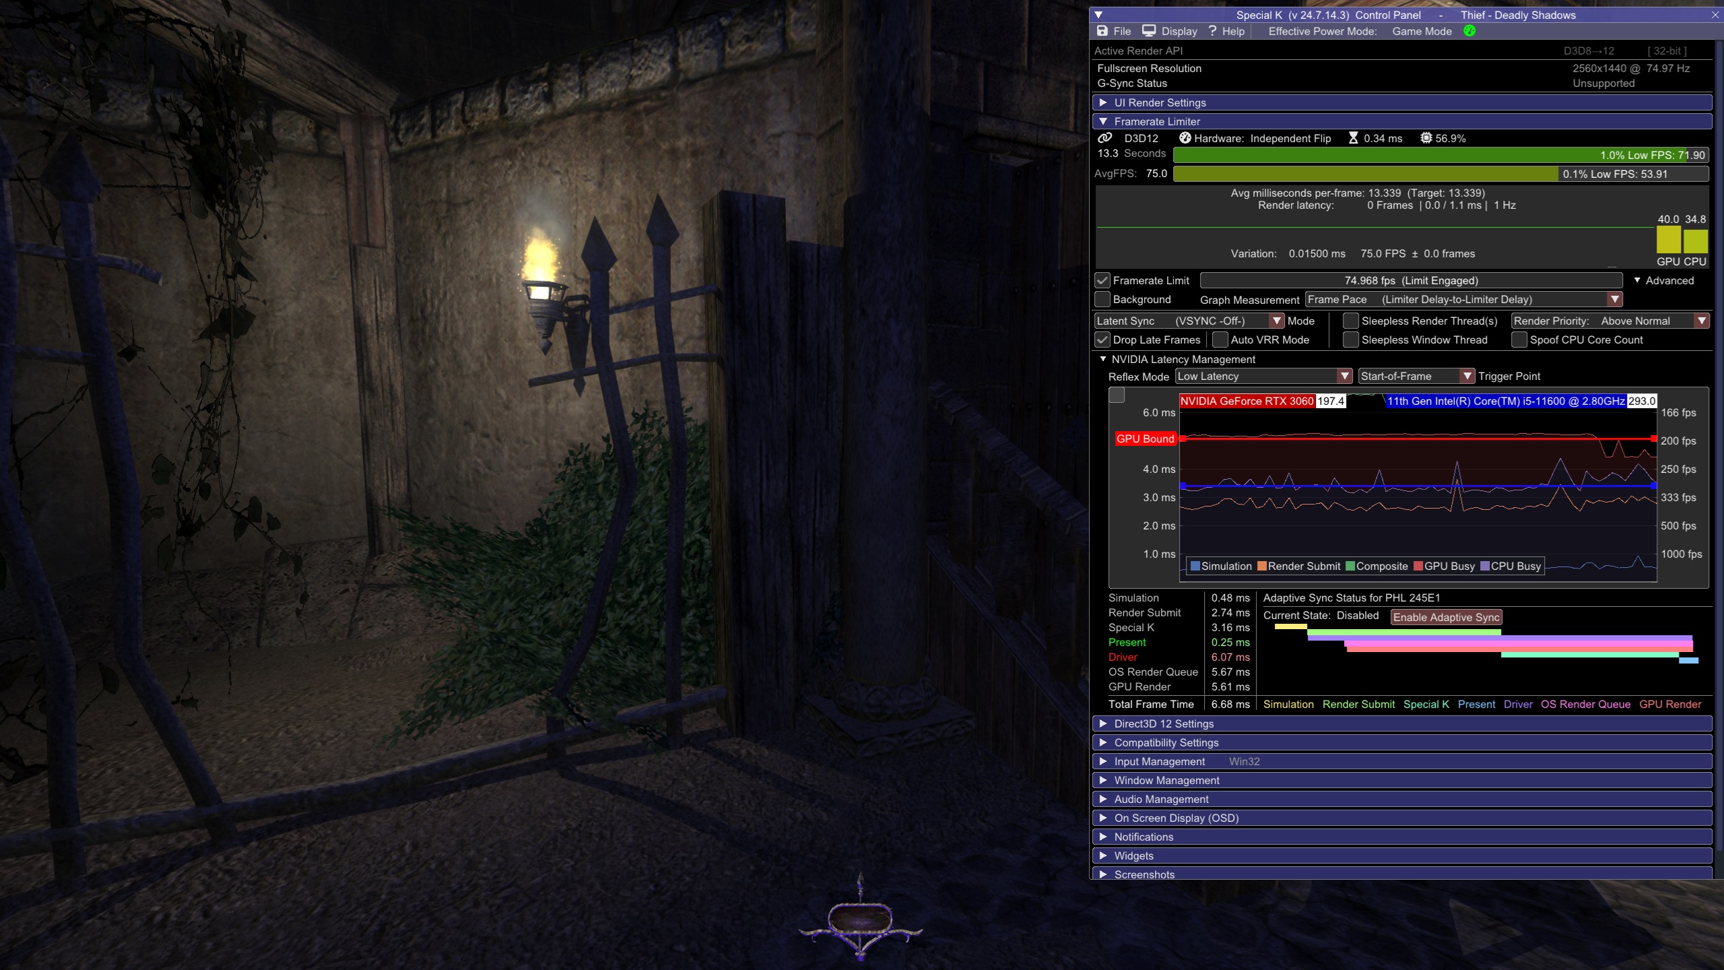Expand the Advanced framerate limiter options
This screenshot has width=1724, height=970.
click(x=1663, y=280)
